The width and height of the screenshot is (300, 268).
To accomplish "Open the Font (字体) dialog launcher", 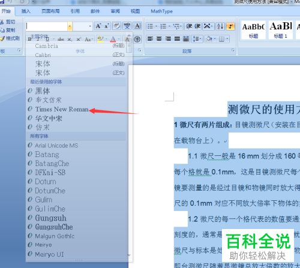I will pyautogui.click(x=140, y=50).
